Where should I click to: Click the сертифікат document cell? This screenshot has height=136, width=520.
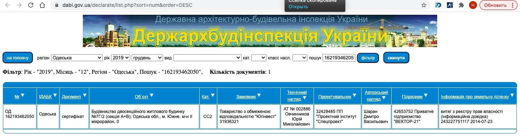(x=74, y=117)
